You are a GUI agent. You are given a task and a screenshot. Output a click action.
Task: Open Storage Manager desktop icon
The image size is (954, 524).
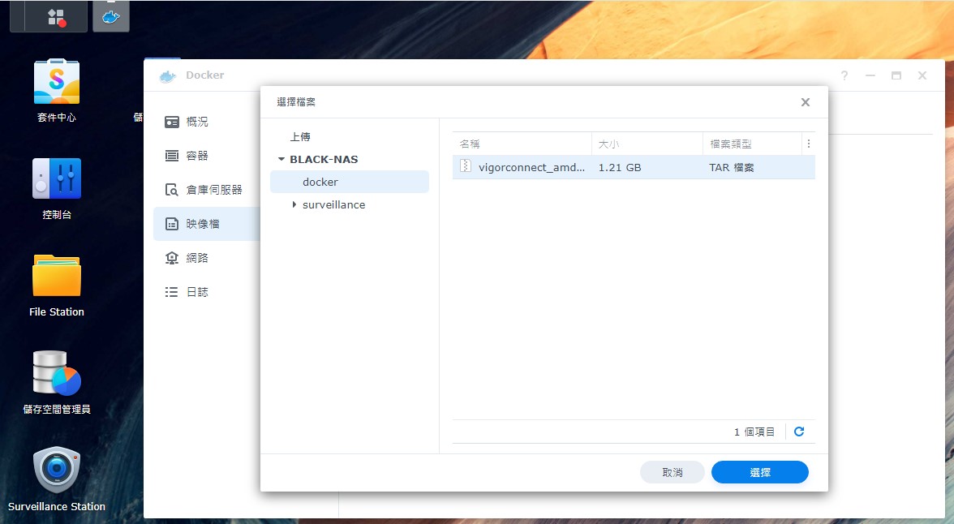(x=56, y=373)
